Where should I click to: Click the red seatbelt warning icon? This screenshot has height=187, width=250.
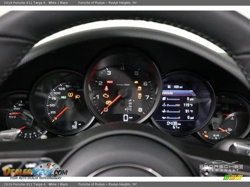(106, 88)
